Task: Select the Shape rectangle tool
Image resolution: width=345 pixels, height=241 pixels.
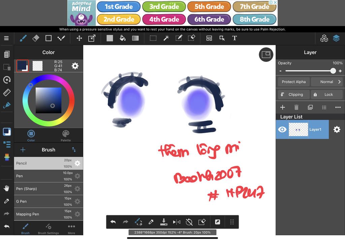Action: (49, 38)
